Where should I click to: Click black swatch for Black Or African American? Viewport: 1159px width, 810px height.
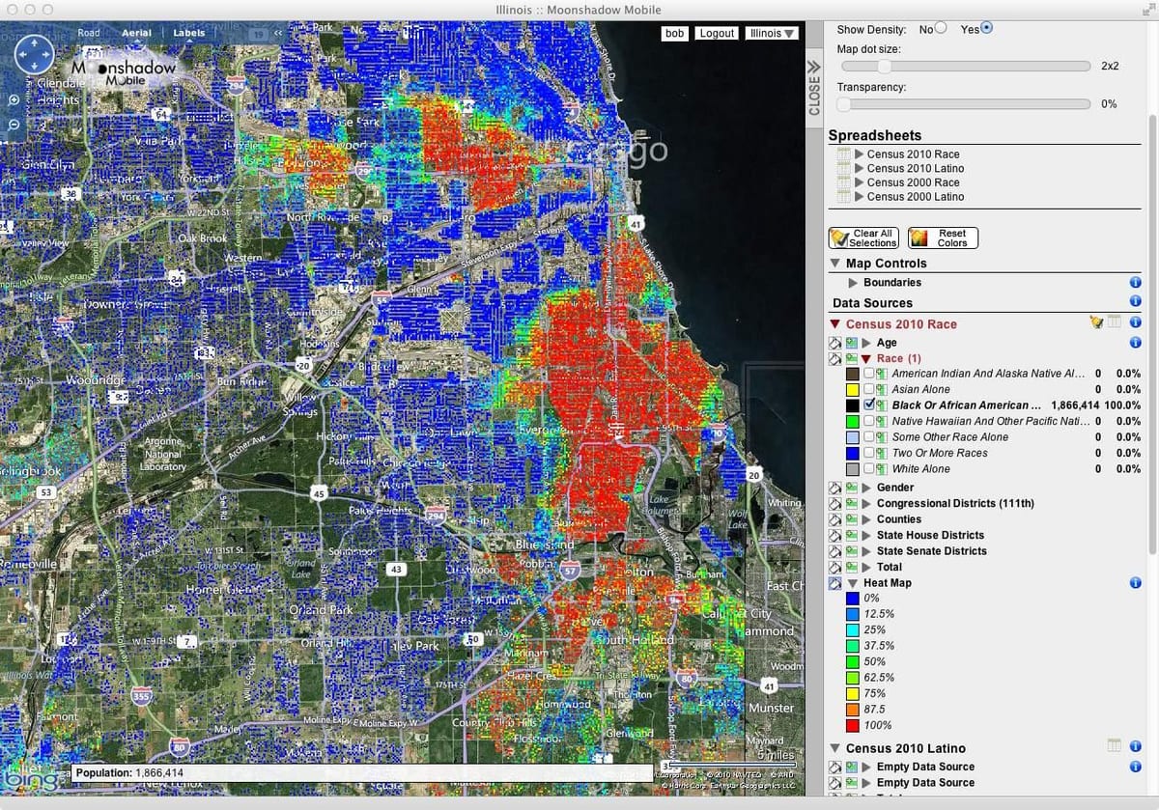(852, 405)
